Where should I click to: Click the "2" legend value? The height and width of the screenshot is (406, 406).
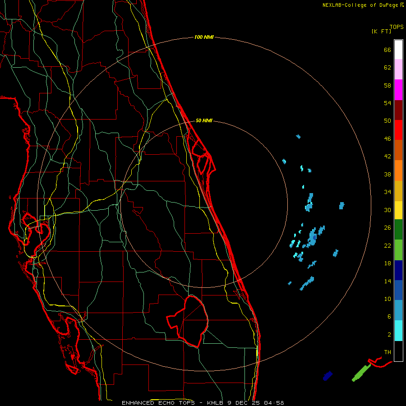(x=389, y=335)
